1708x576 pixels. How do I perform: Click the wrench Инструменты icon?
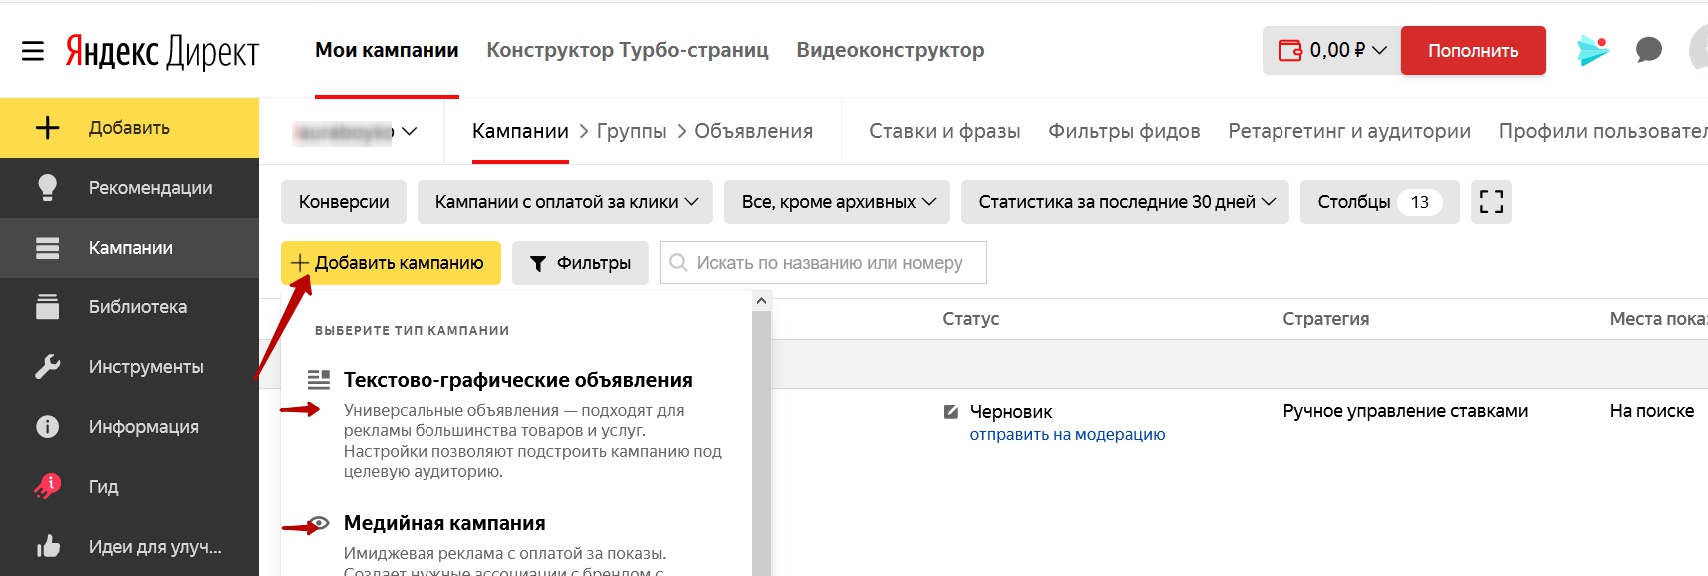(47, 367)
